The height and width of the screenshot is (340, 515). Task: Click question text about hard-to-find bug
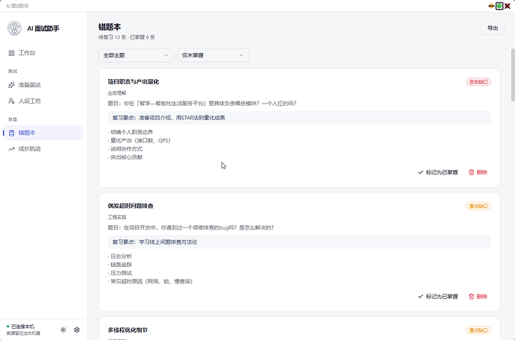[191, 227]
